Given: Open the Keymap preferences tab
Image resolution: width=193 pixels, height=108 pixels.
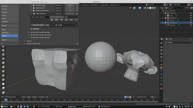Looking at the screenshot, I should pyautogui.click(x=9, y=36).
